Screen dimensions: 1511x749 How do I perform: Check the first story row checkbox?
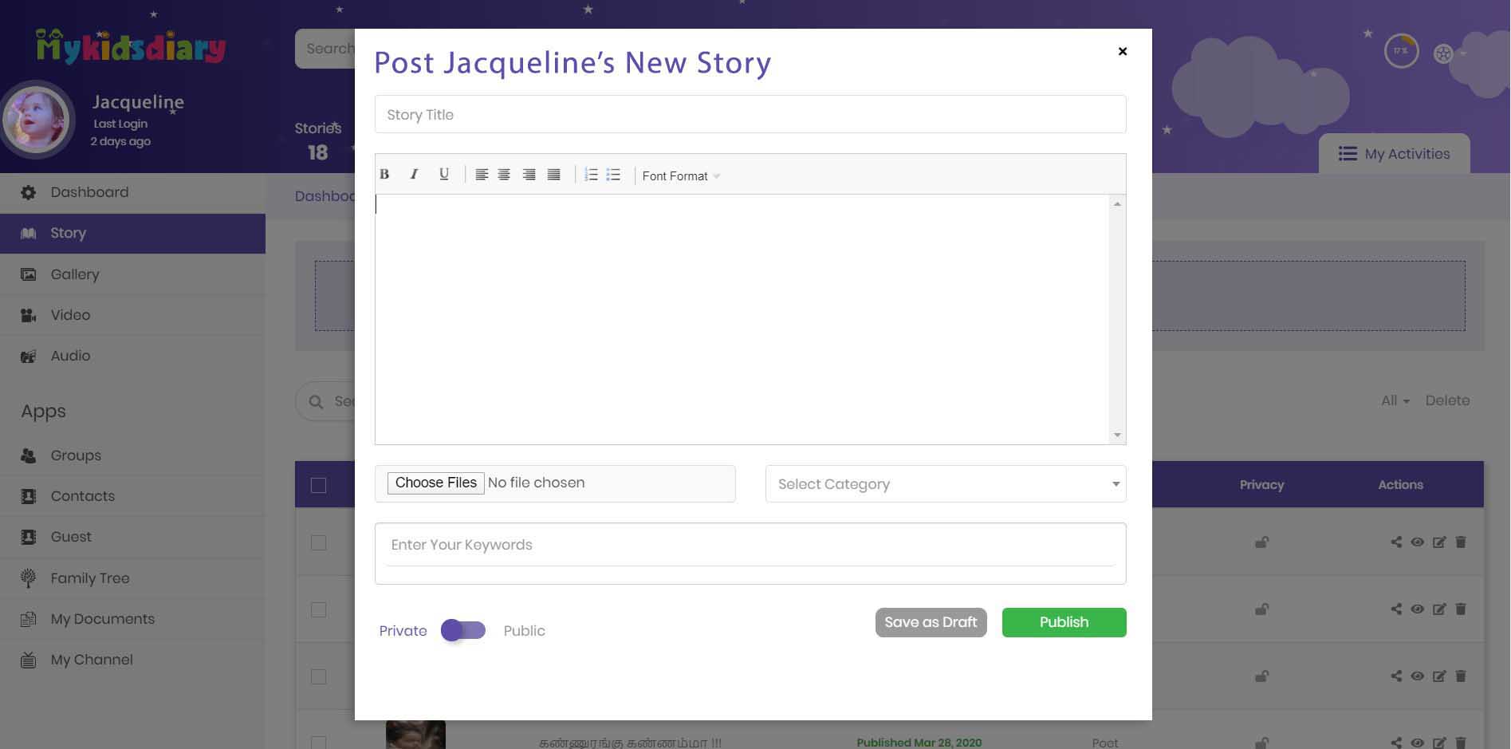point(318,542)
